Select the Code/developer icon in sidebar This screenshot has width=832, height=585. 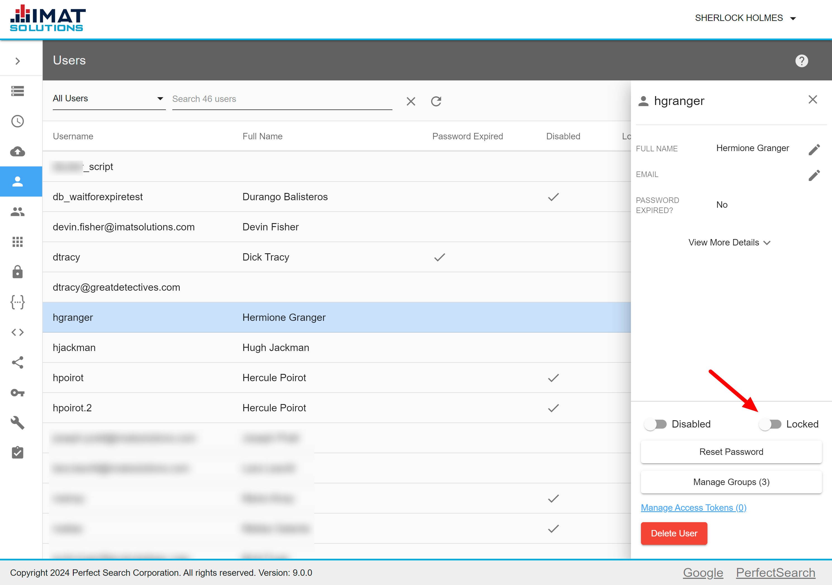pos(17,332)
